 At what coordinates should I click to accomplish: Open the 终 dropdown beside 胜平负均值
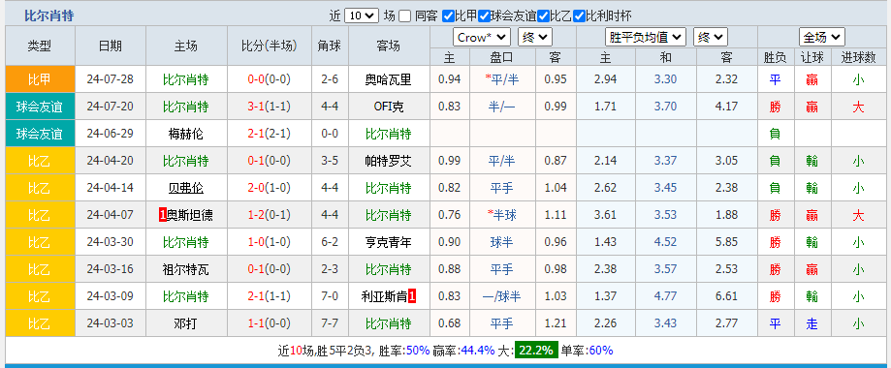pos(711,38)
